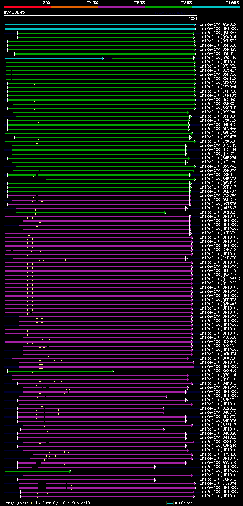
Task: Select the query label AV413845
Action: click(x=14, y=12)
